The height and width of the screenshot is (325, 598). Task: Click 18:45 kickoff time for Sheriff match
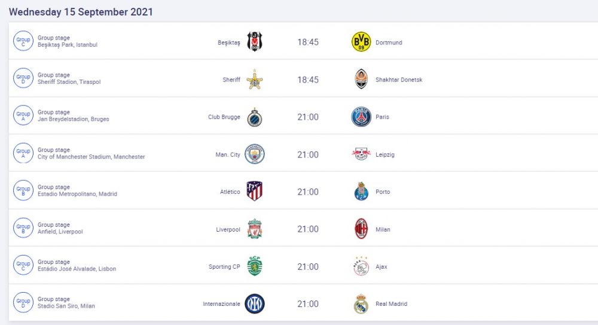point(308,80)
